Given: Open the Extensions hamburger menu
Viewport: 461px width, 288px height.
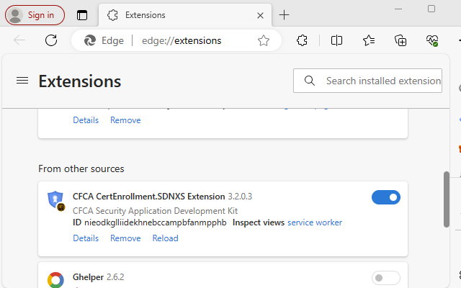Looking at the screenshot, I should [x=22, y=81].
